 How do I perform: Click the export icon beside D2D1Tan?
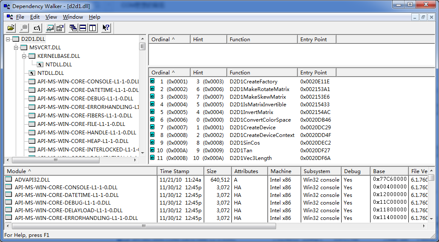pyautogui.click(x=152, y=150)
